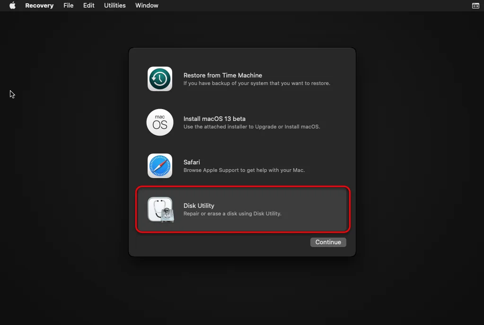484x325 pixels.
Task: Open the Edit menu
Action: 88,6
